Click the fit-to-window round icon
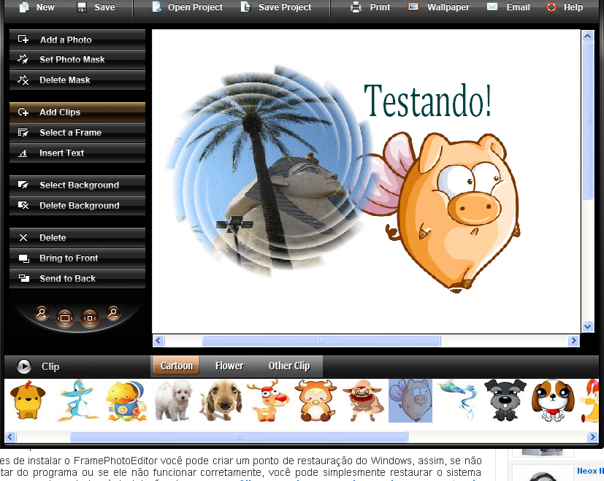The height and width of the screenshot is (481, 604). coord(65,318)
